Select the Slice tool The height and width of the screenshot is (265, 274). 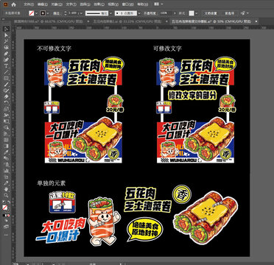6,183
